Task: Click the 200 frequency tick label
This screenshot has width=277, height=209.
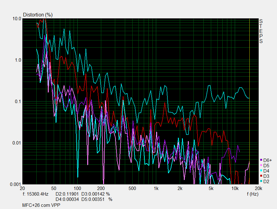Action: click(101, 188)
